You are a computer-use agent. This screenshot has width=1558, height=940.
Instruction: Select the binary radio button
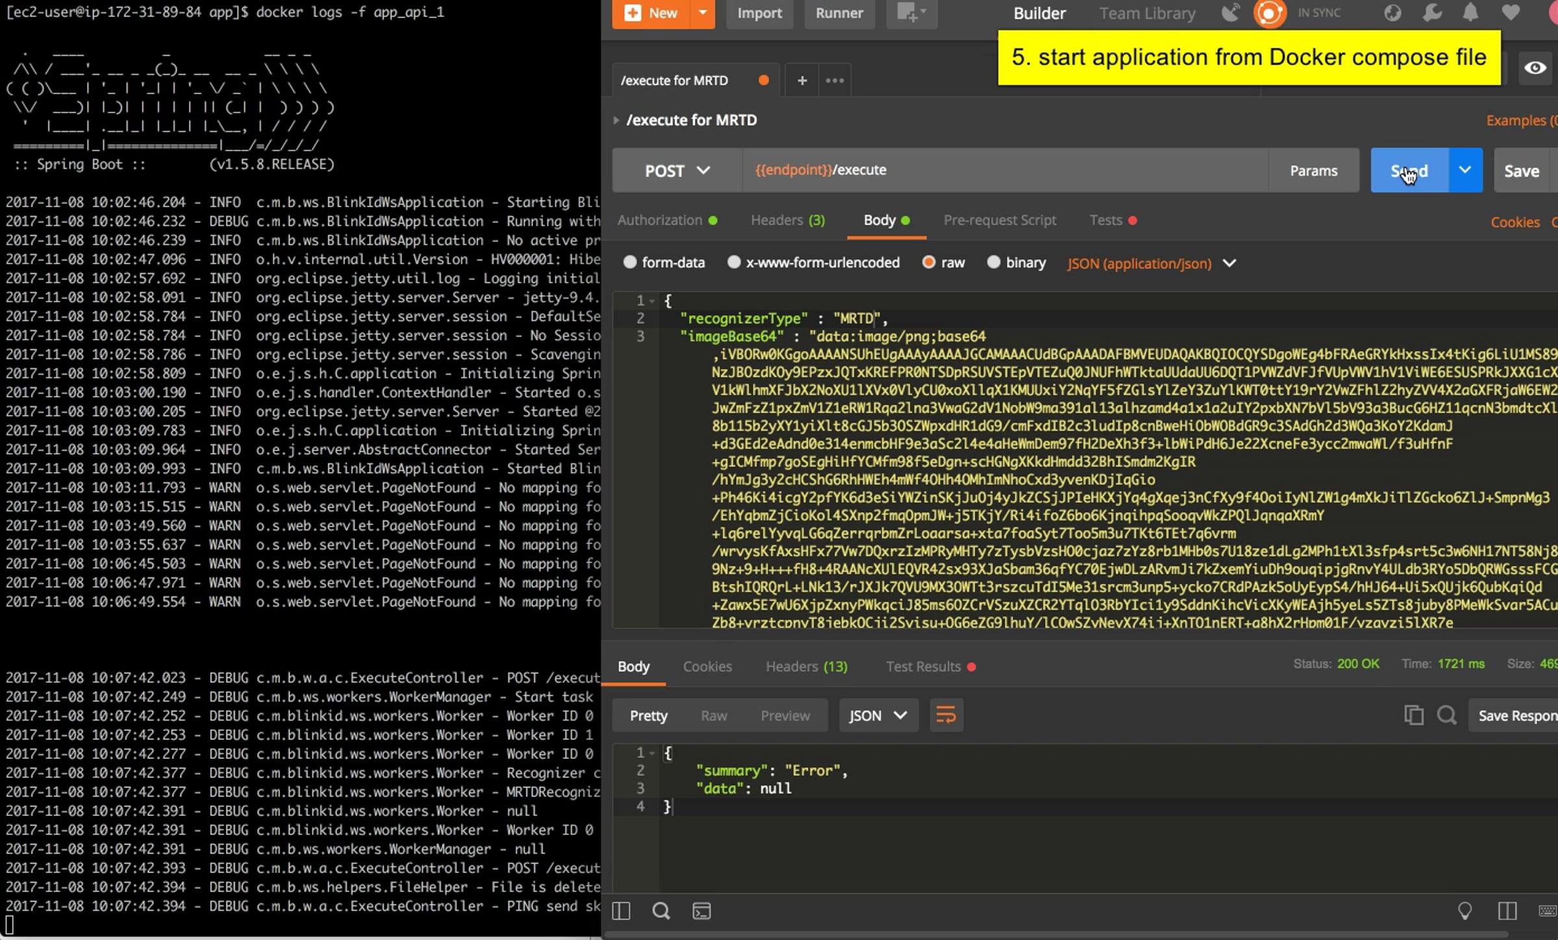point(993,262)
